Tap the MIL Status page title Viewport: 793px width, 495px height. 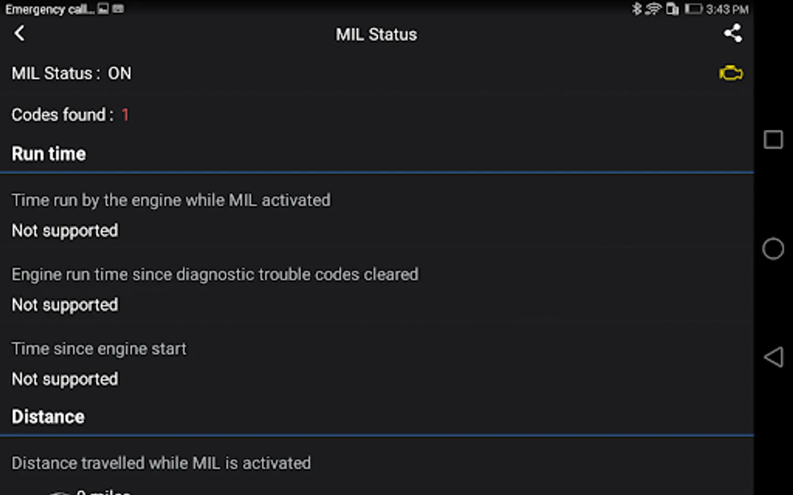pos(376,35)
